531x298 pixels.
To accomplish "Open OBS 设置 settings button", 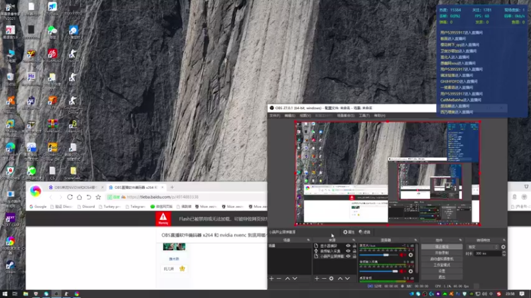I will coord(442,272).
